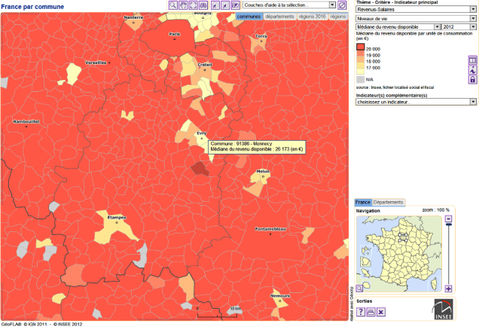Select the magnifier zoom tool in toolbar
Image resolution: width=482 pixels, height=330 pixels.
[x=173, y=5]
